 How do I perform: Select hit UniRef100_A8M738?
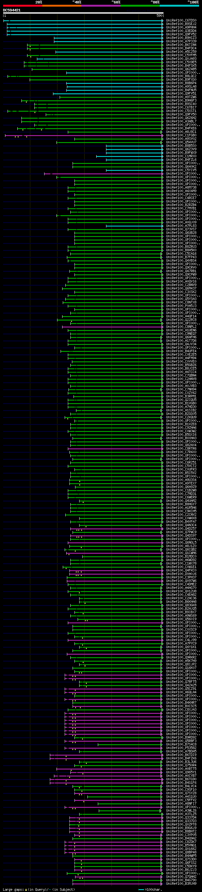(x=181, y=188)
